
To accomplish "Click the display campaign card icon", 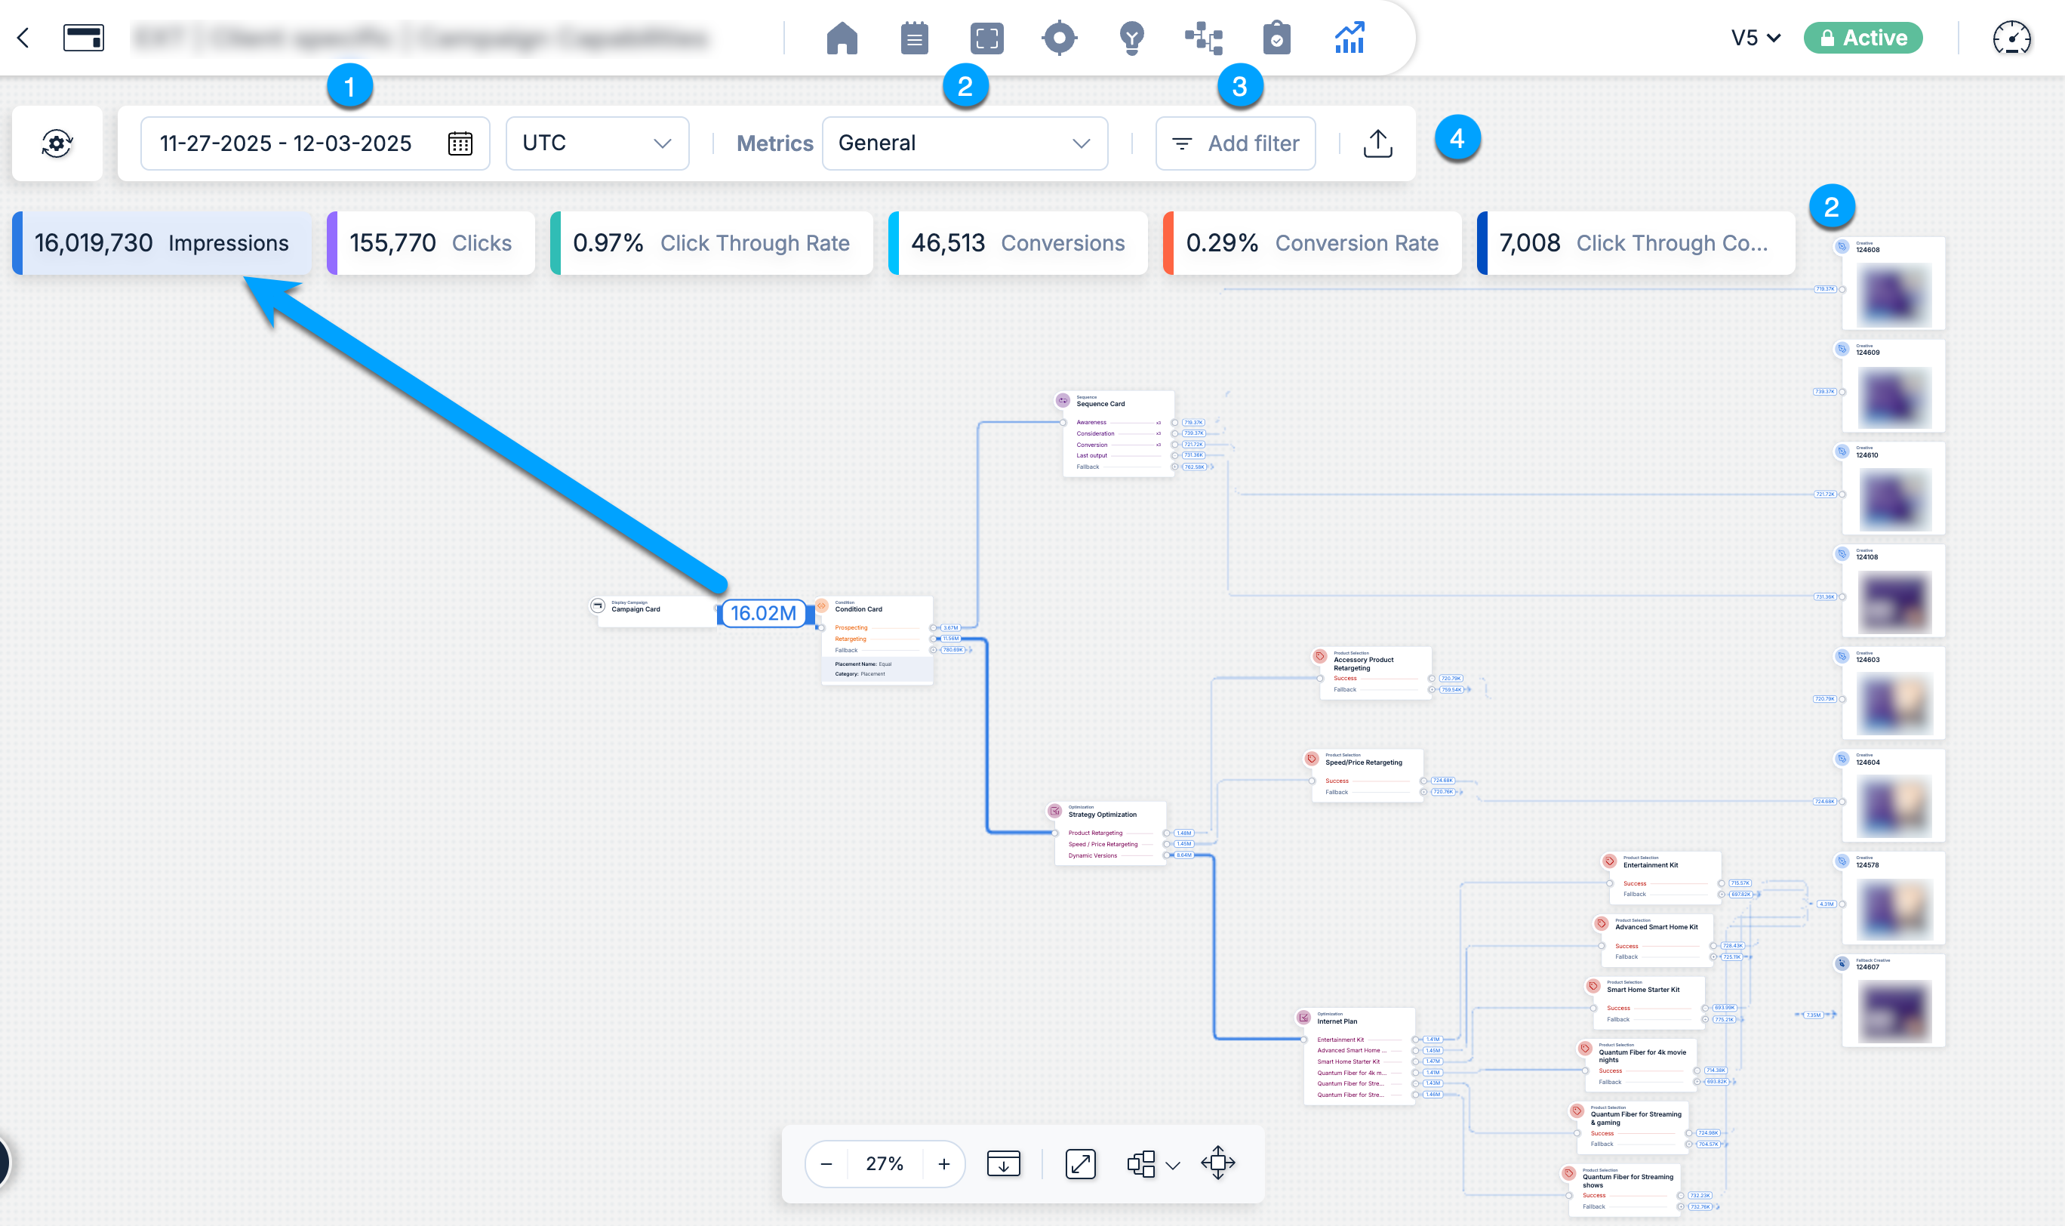I will [x=84, y=37].
